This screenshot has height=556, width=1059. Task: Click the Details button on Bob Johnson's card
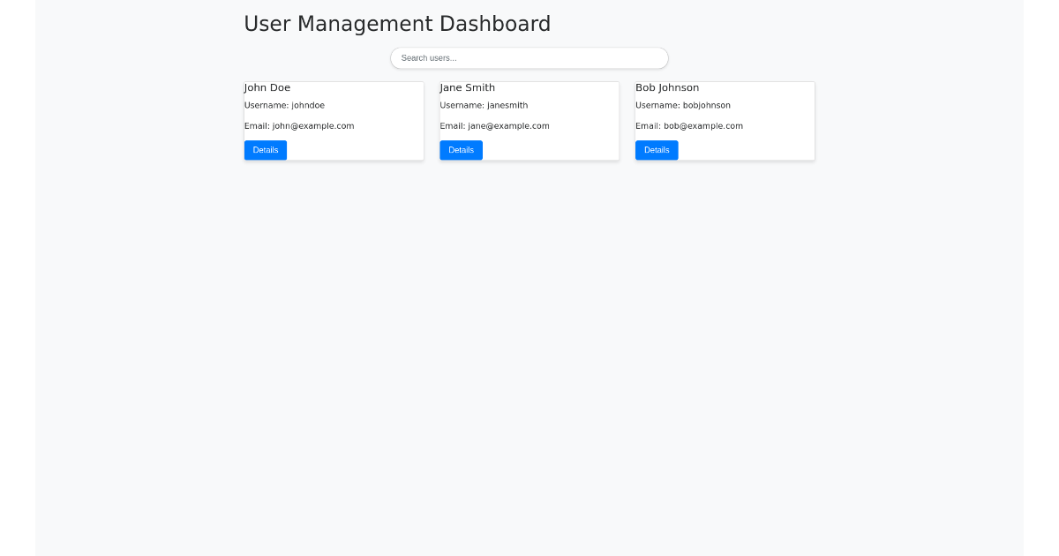(x=657, y=150)
